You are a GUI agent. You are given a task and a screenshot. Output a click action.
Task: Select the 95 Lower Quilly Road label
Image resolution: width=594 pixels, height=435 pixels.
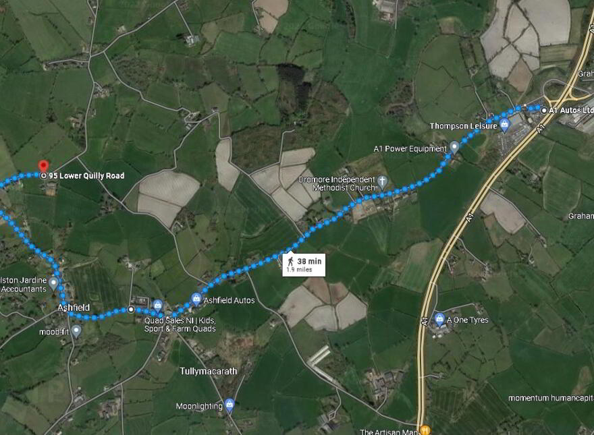[x=86, y=175]
